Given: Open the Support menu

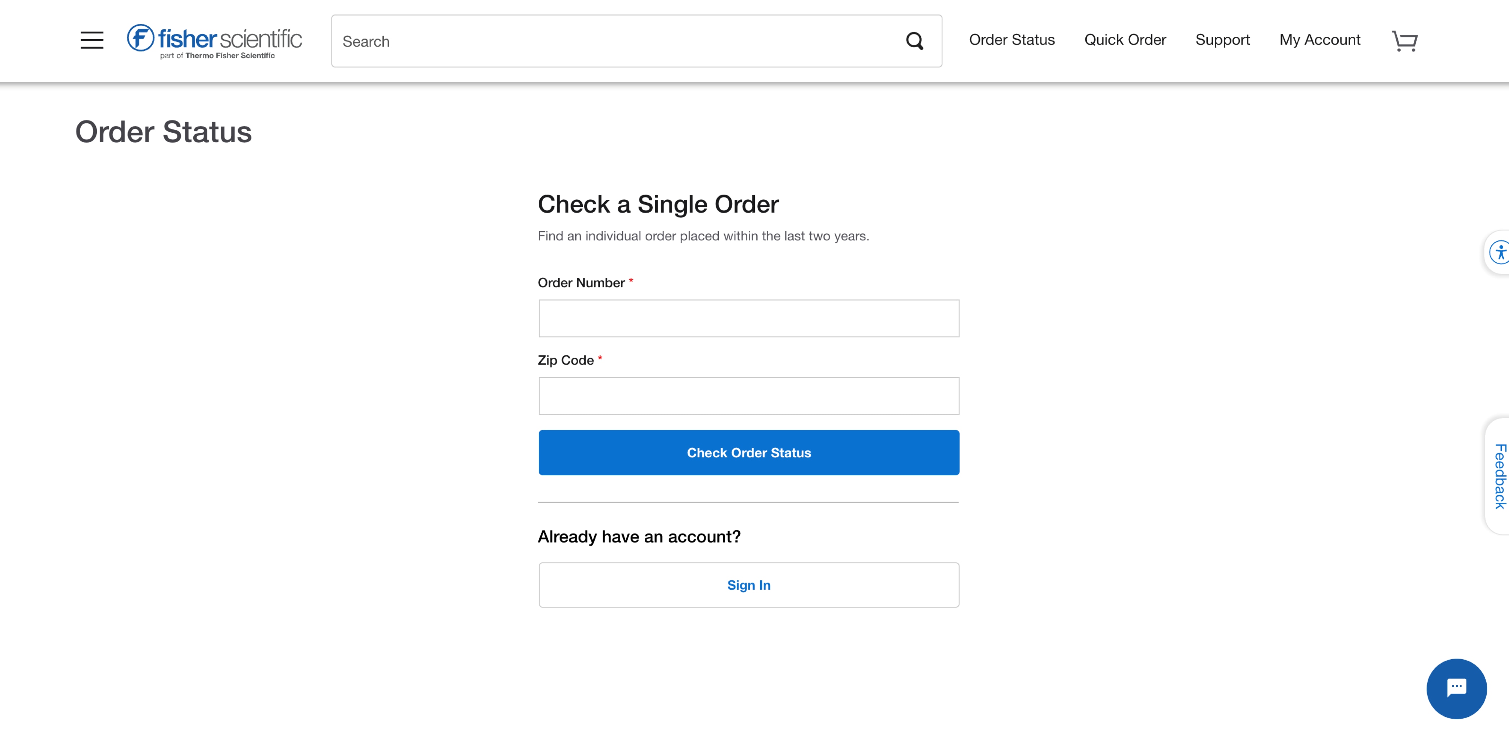Looking at the screenshot, I should pos(1222,39).
